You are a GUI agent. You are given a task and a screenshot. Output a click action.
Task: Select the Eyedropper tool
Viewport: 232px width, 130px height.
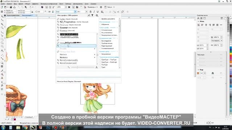(2, 71)
